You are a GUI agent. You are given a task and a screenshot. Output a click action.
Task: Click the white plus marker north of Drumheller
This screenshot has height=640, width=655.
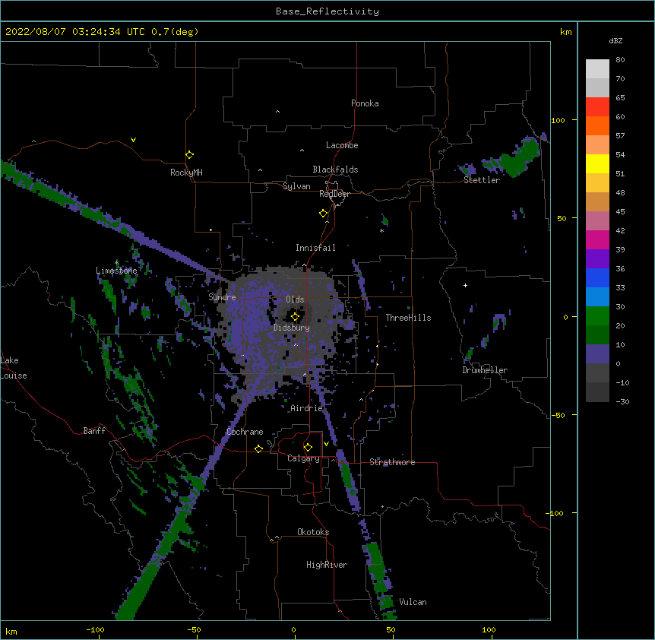click(465, 285)
